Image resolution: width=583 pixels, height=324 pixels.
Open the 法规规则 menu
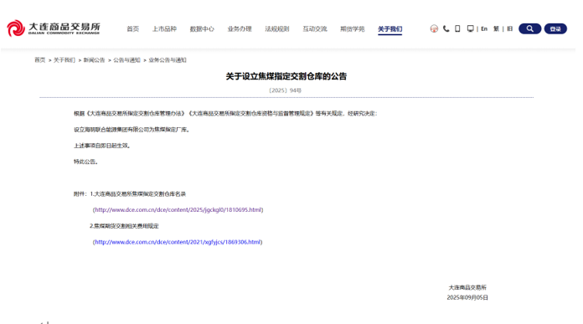[x=277, y=28]
